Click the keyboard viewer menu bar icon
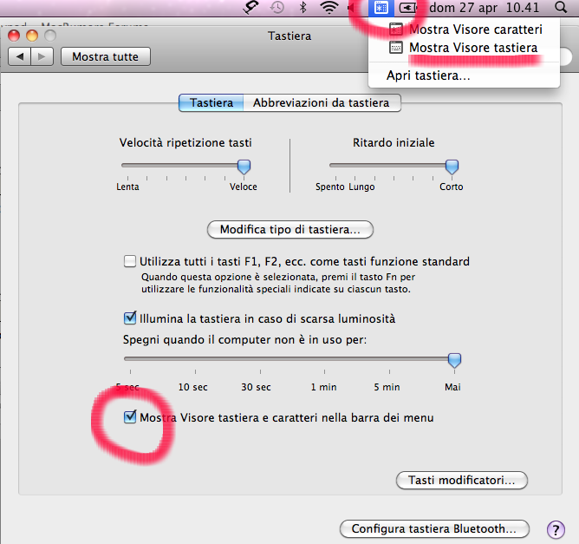 pyautogui.click(x=381, y=8)
